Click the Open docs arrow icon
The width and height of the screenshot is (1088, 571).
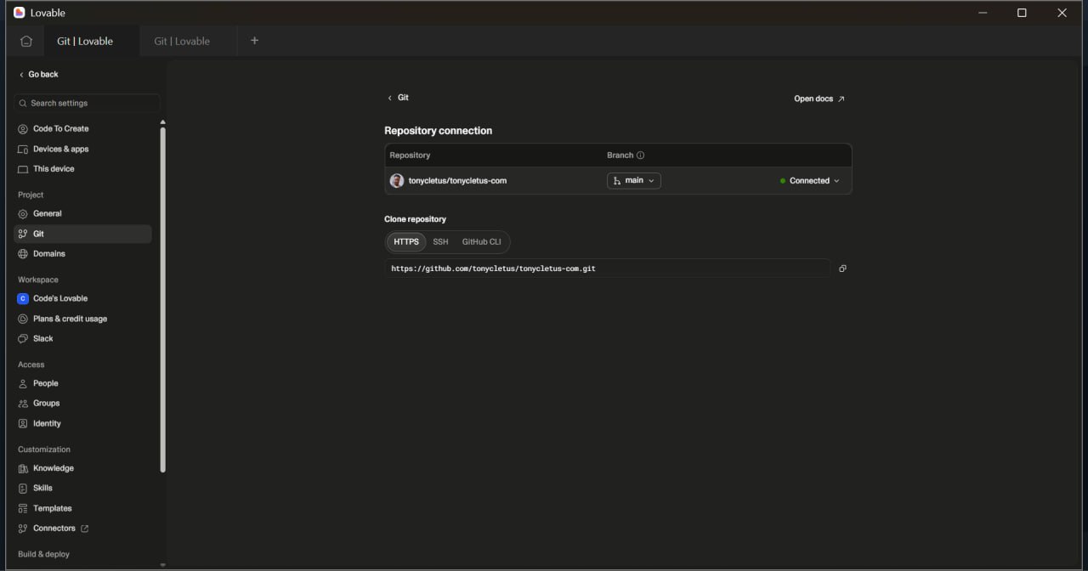[x=841, y=99]
